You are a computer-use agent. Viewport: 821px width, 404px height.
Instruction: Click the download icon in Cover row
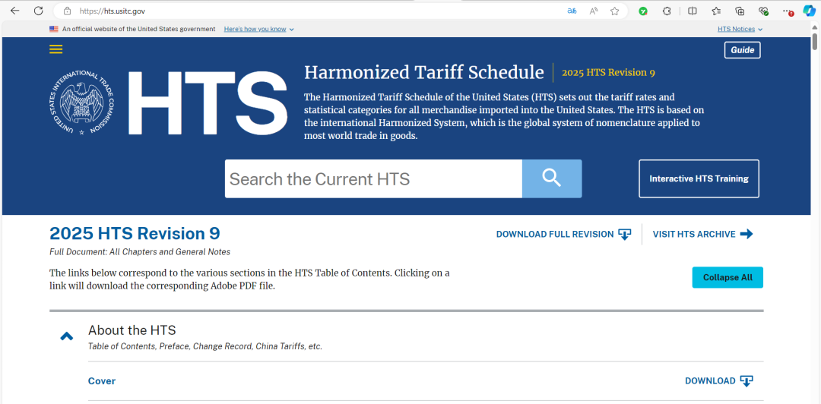click(747, 381)
